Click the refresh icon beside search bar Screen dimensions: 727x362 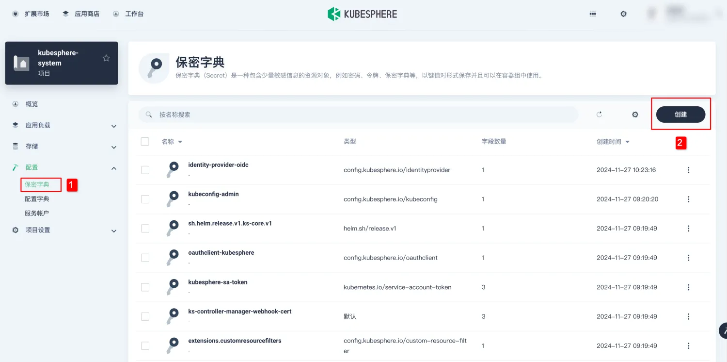pos(599,115)
